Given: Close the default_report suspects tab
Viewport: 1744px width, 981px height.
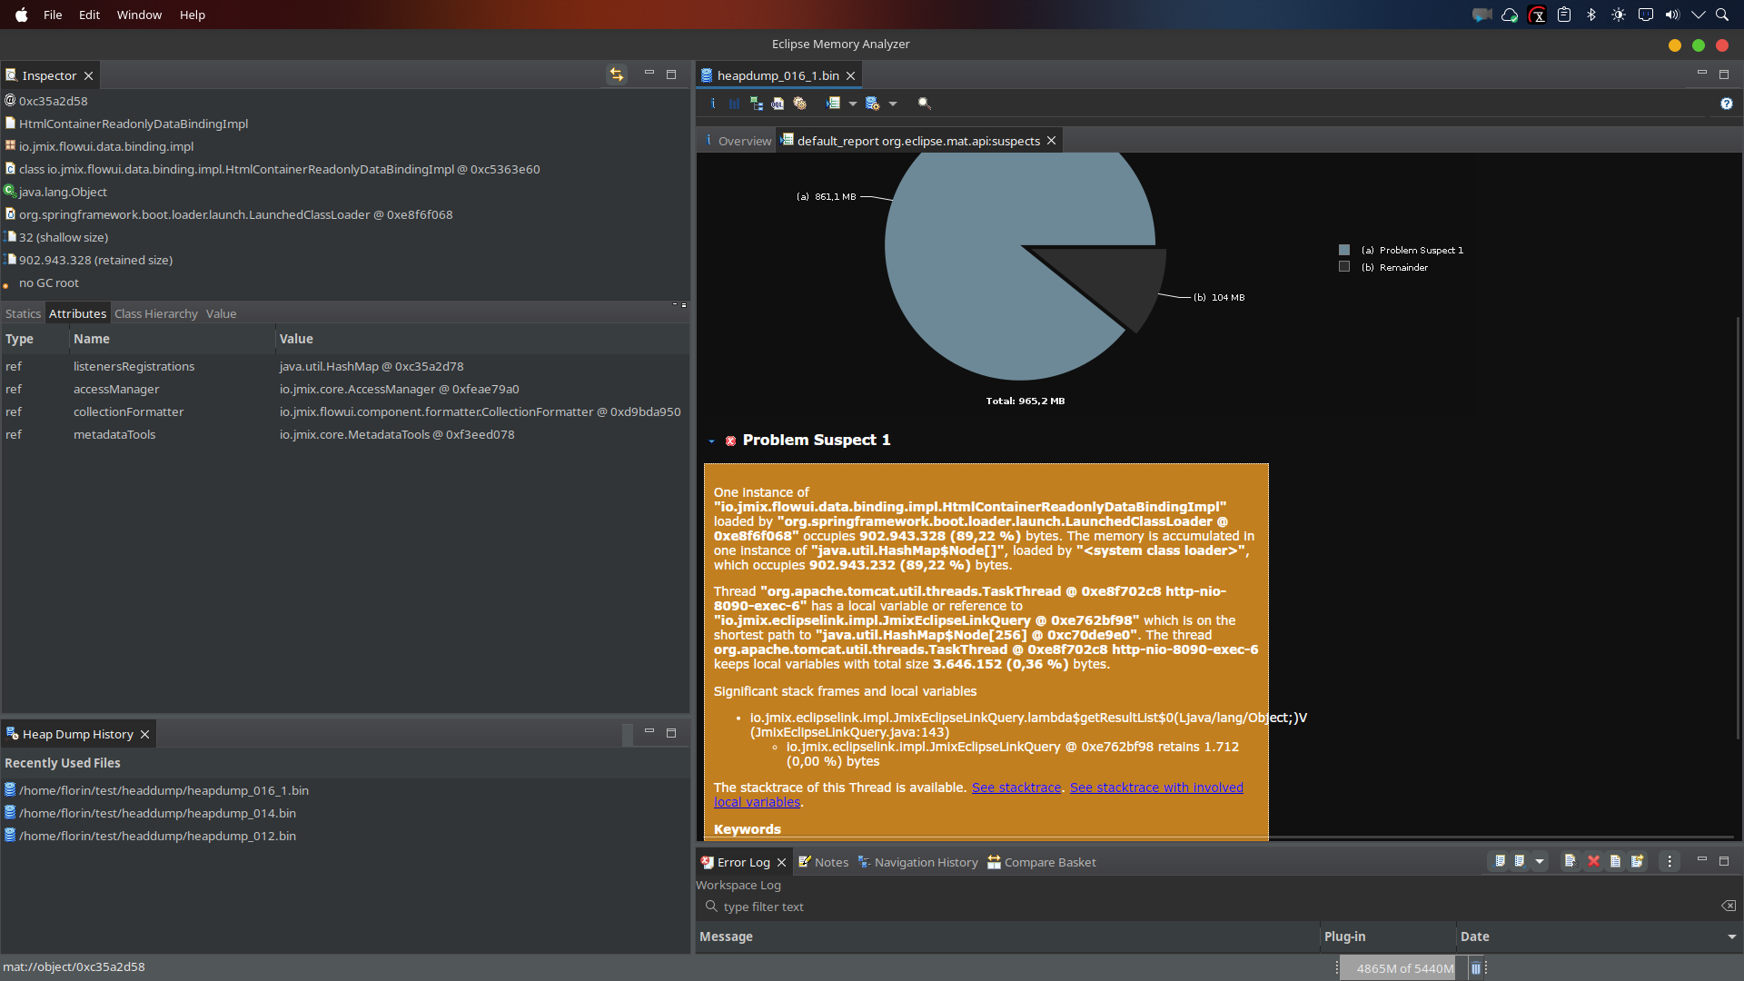Looking at the screenshot, I should pos(1051,141).
